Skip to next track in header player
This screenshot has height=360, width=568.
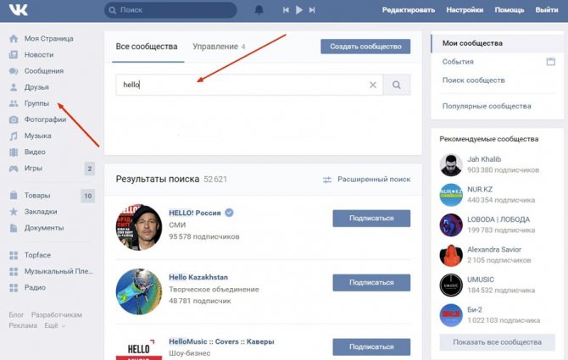coord(312,10)
